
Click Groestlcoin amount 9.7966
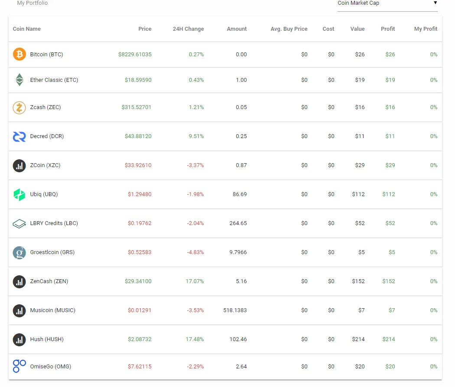coord(238,252)
